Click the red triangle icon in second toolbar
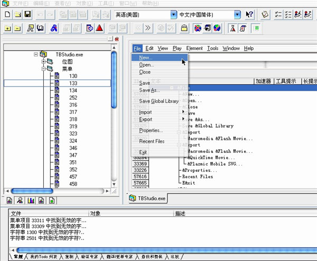 [x=99, y=28]
